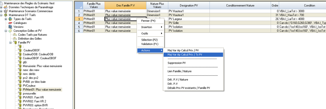
Task: Open the Insertion submenu
Action: [x=150, y=27]
